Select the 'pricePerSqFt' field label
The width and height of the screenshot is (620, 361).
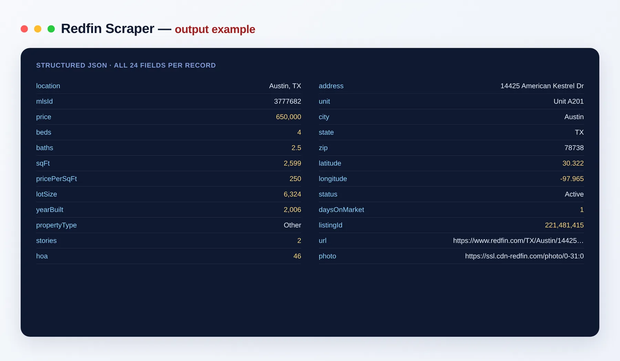click(56, 179)
